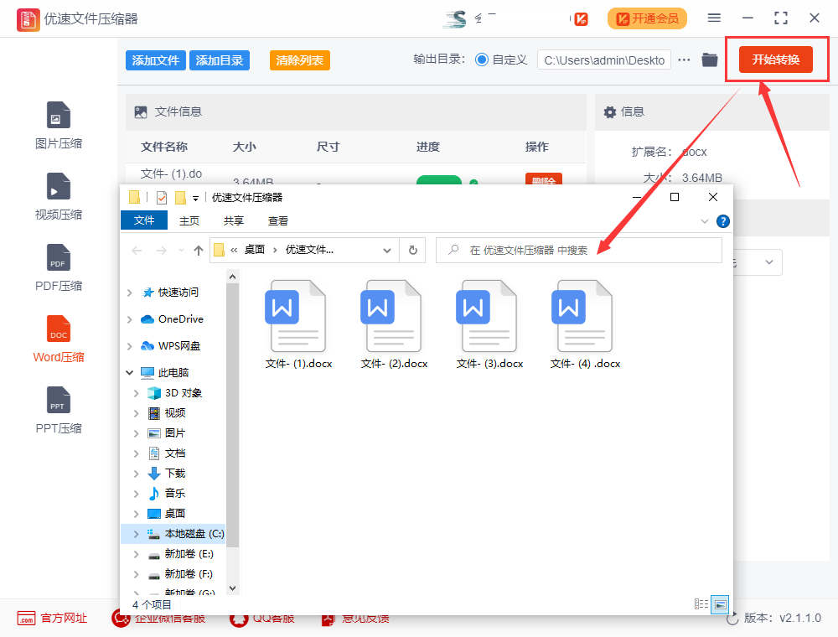Image resolution: width=838 pixels, height=637 pixels.
Task: Click the 添加文件 button
Action: click(156, 60)
